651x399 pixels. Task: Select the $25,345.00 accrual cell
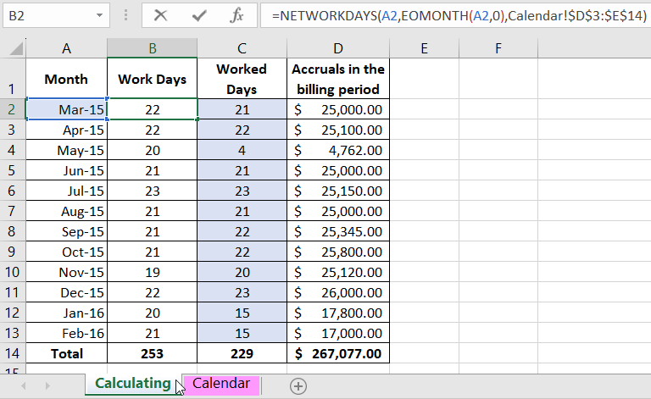click(338, 231)
